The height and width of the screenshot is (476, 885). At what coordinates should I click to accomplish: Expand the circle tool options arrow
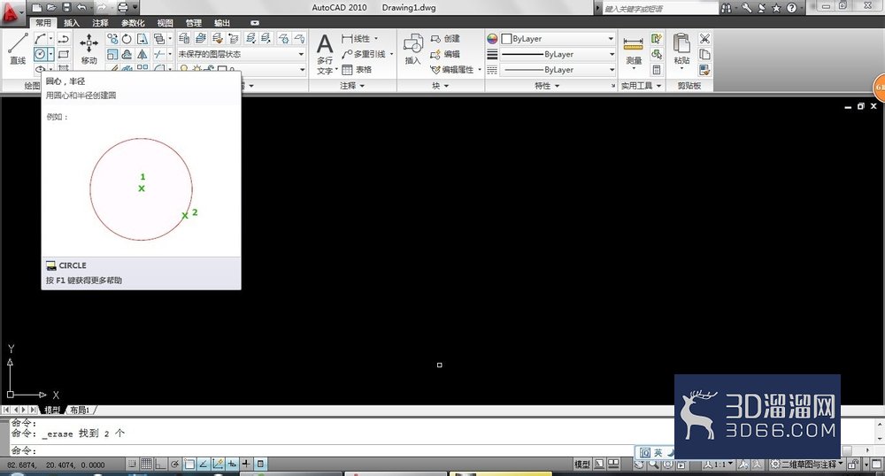click(50, 54)
